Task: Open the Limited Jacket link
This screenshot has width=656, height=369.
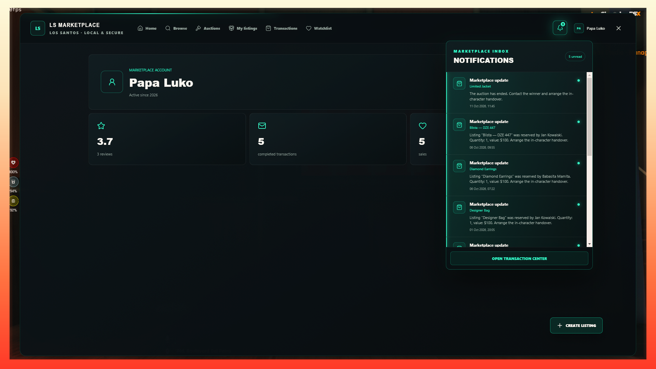Action: click(480, 86)
